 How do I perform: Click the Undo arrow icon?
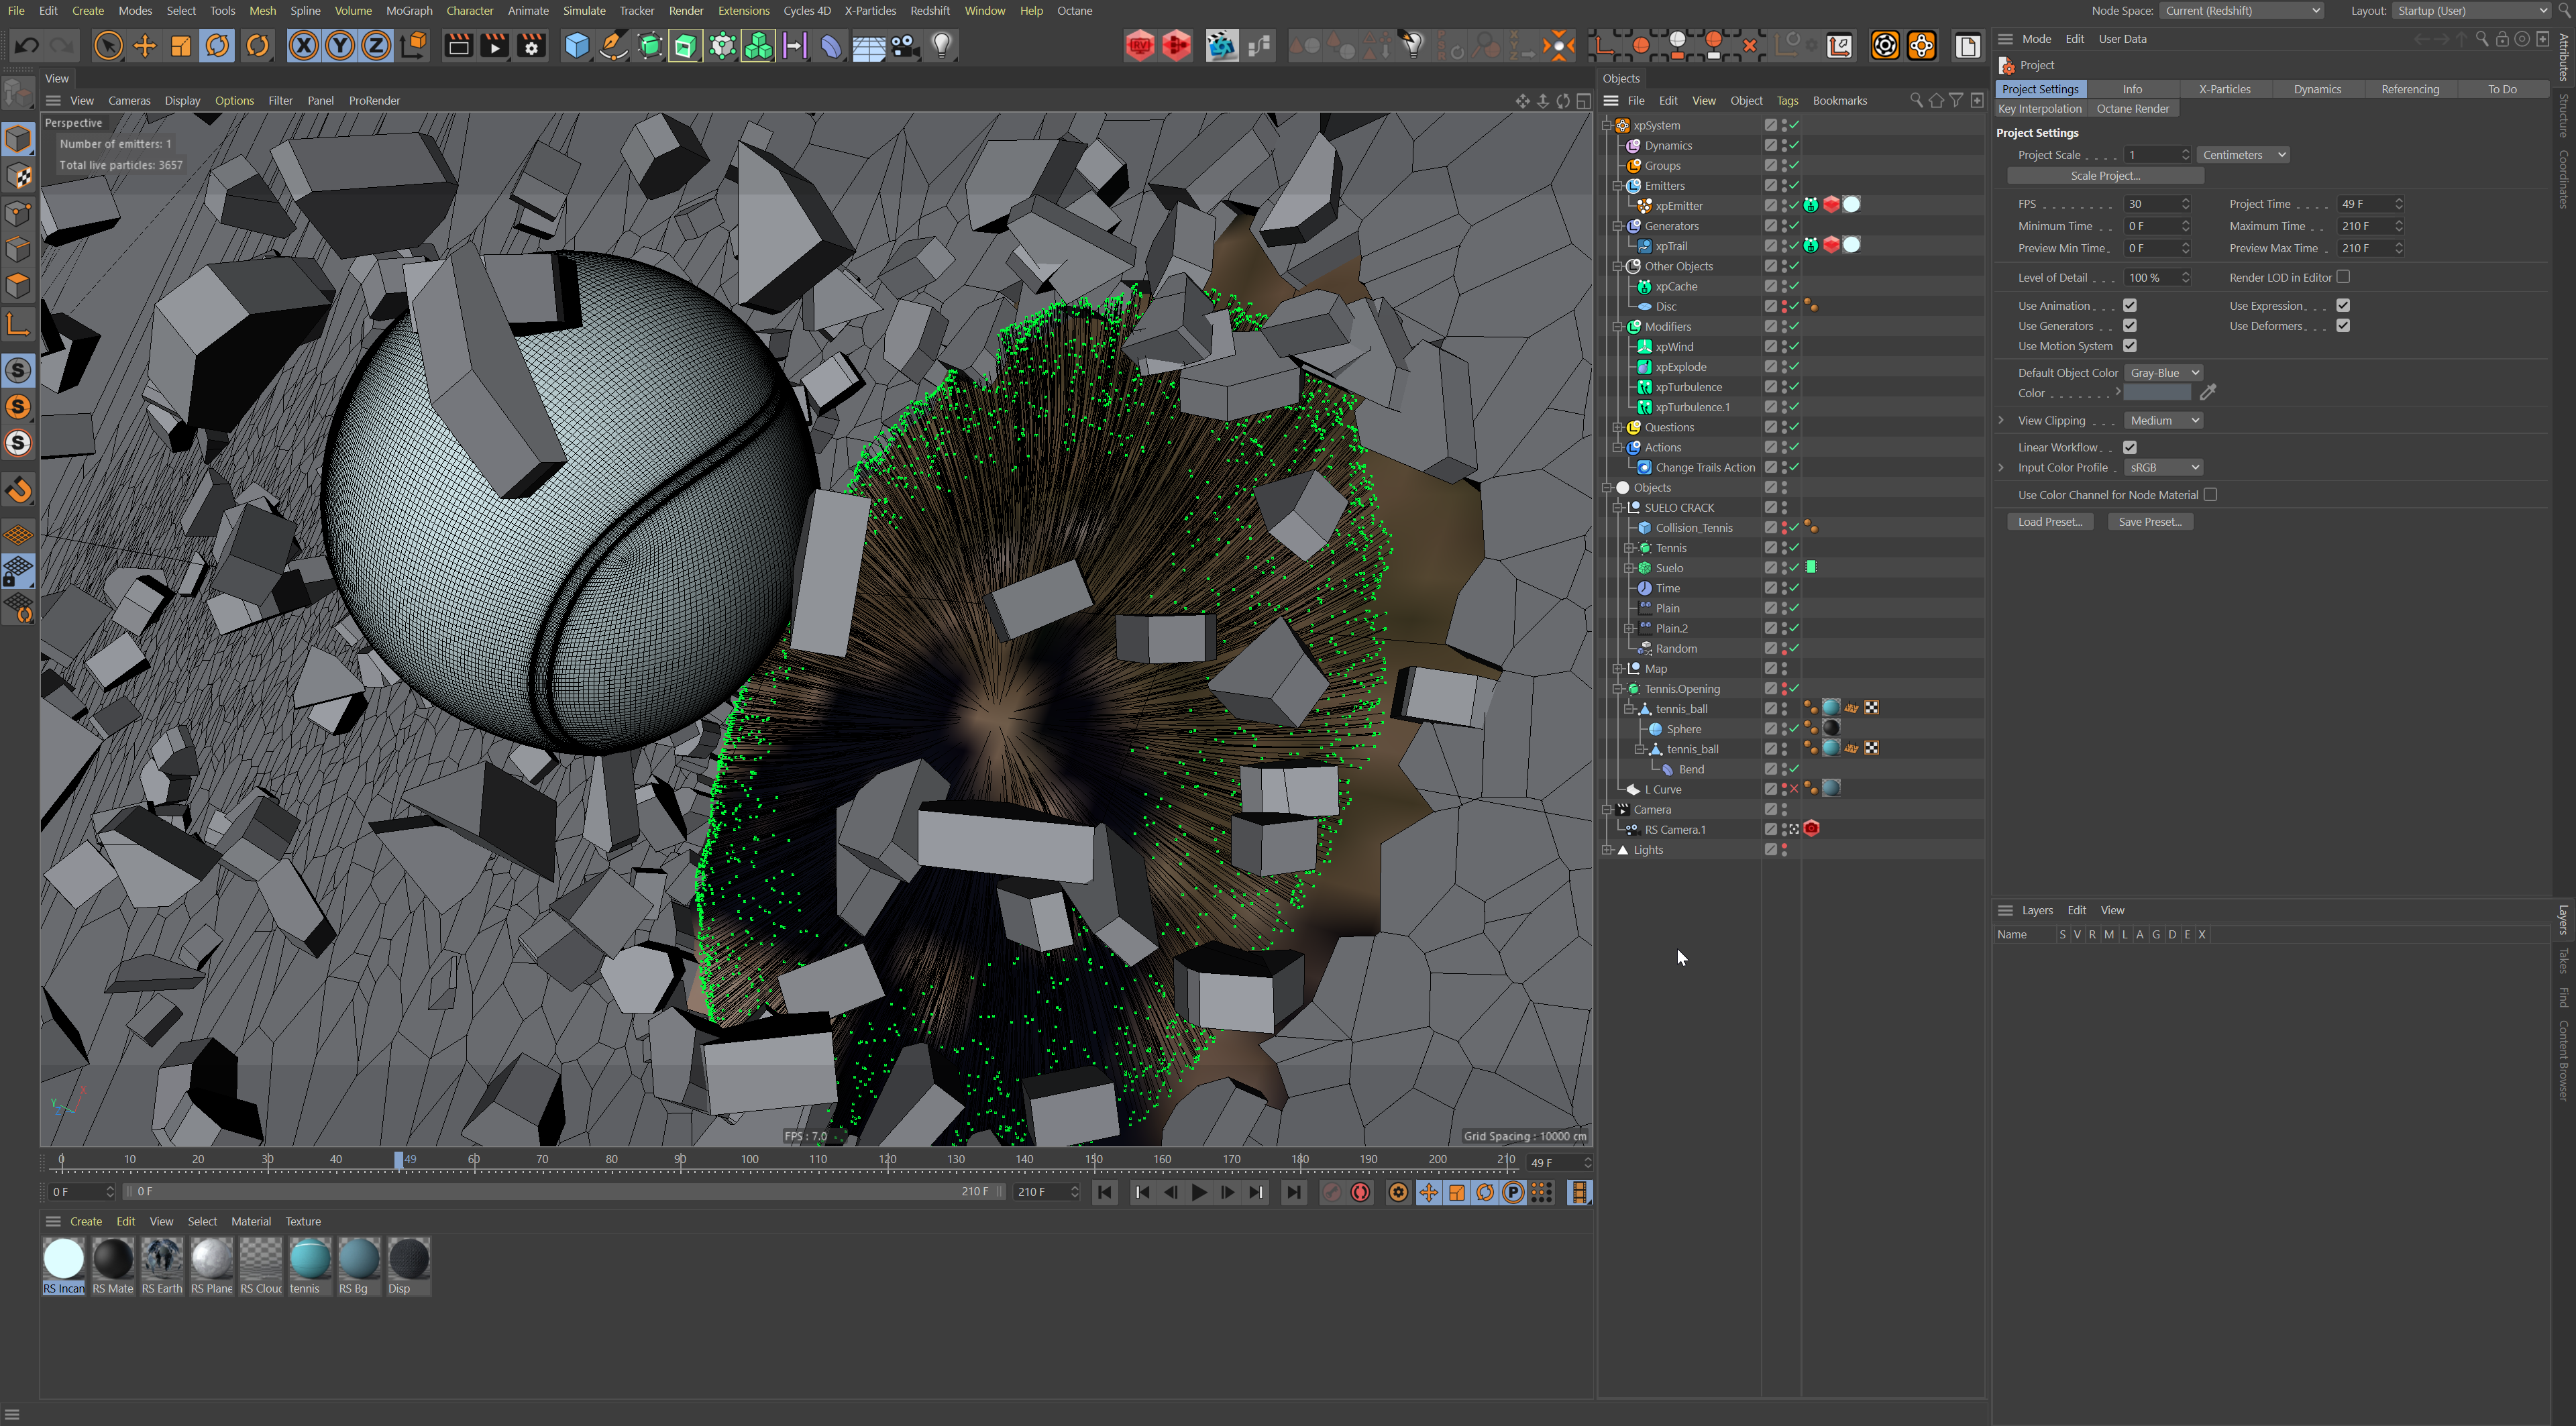[x=27, y=46]
